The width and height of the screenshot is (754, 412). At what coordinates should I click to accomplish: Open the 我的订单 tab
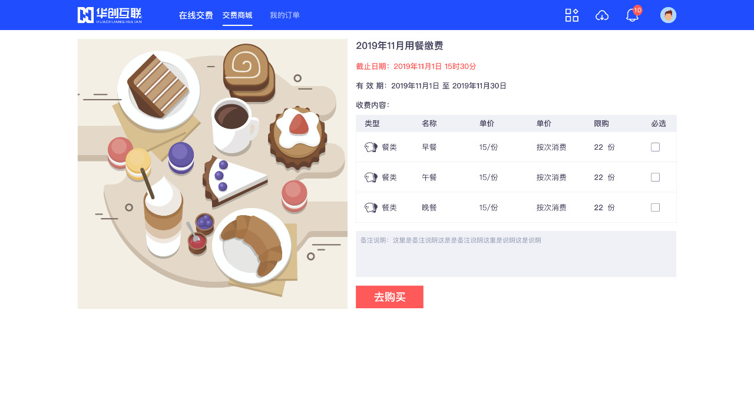285,15
